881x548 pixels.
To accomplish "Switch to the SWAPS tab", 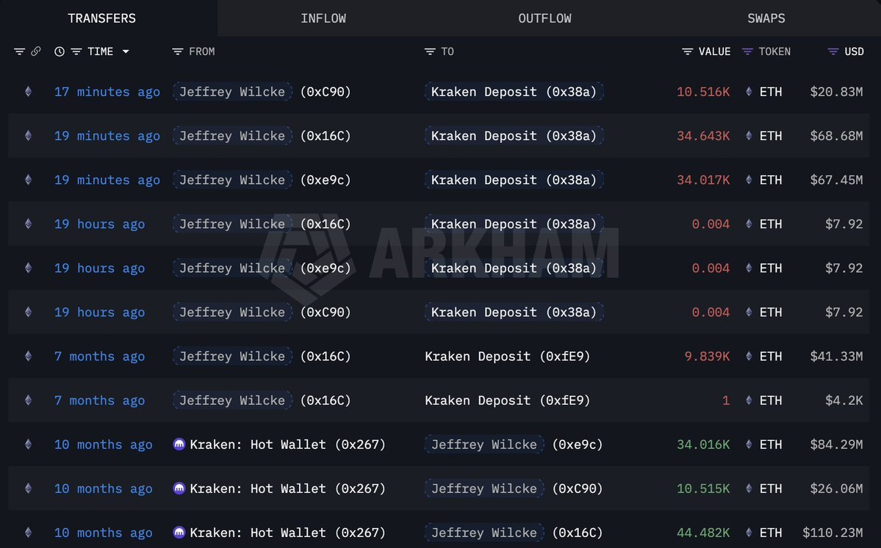I will tap(766, 18).
